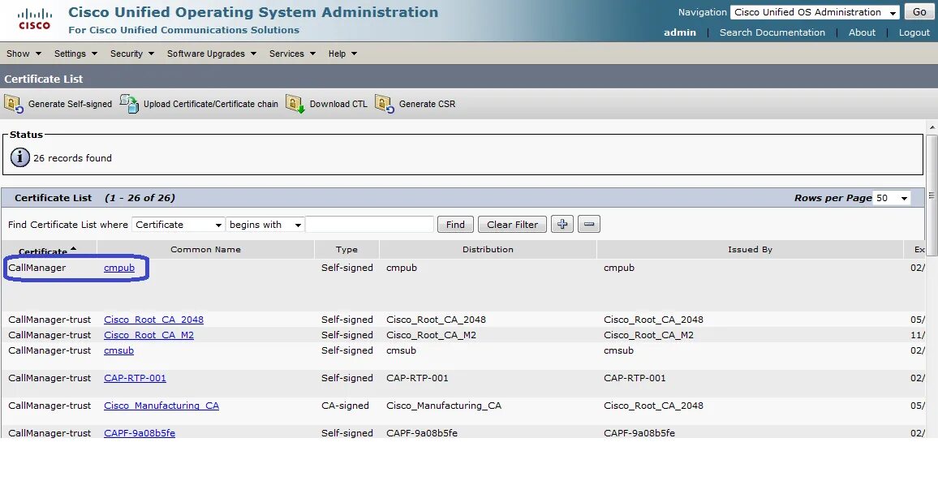Click the Generate Self-signed label
The height and width of the screenshot is (481, 938).
(70, 104)
